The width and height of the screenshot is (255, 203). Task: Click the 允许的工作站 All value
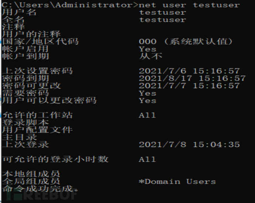click(147, 115)
